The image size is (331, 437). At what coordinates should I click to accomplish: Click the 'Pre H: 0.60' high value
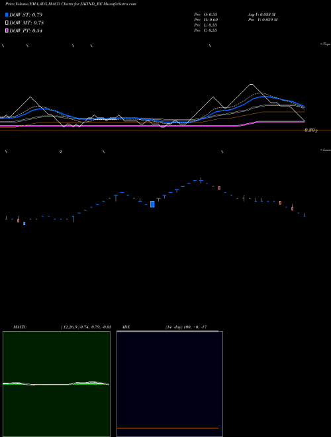point(206,20)
